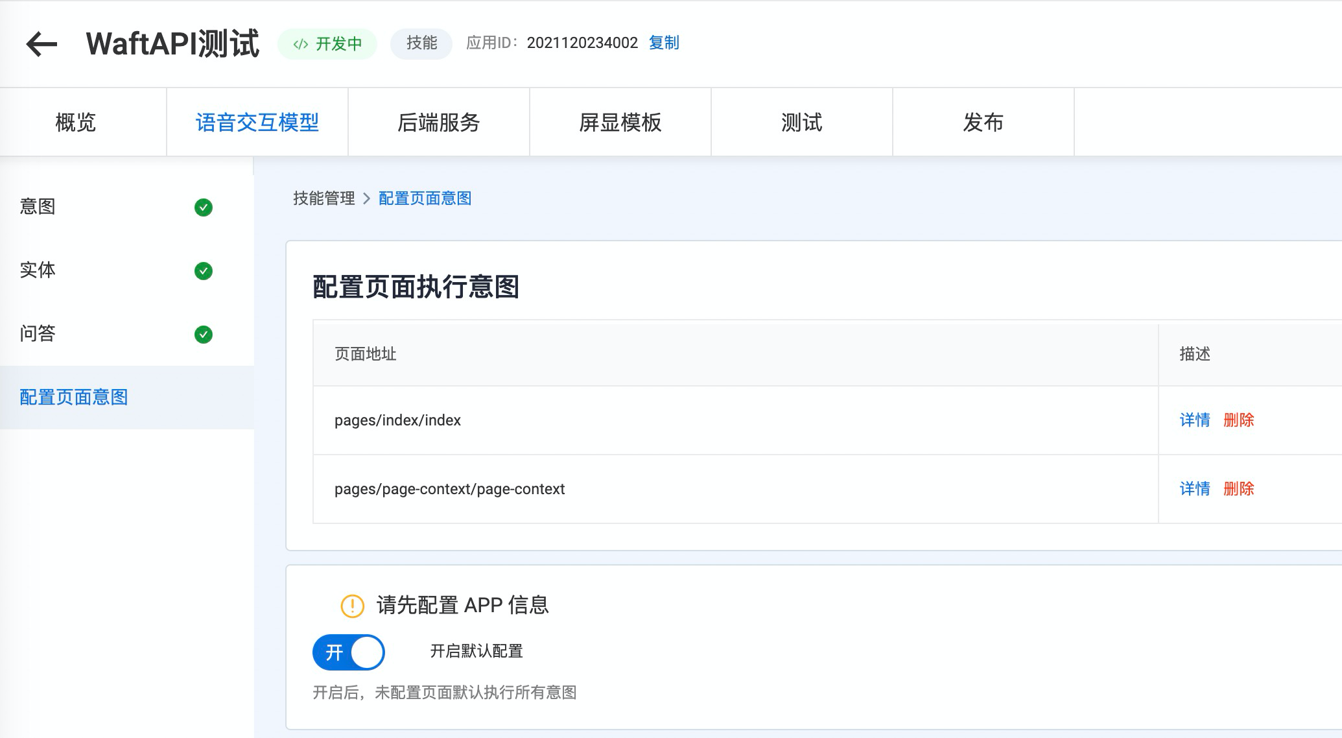The width and height of the screenshot is (1342, 738).
Task: Delete the pages/page-context/page-context row
Action: [x=1238, y=489]
